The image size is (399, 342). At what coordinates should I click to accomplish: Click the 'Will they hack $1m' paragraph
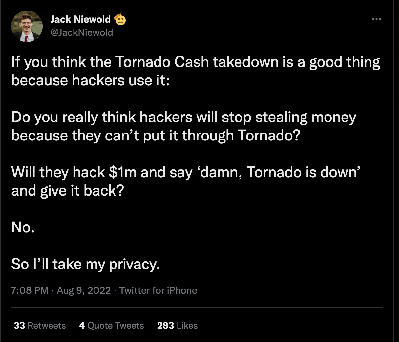coord(186,172)
